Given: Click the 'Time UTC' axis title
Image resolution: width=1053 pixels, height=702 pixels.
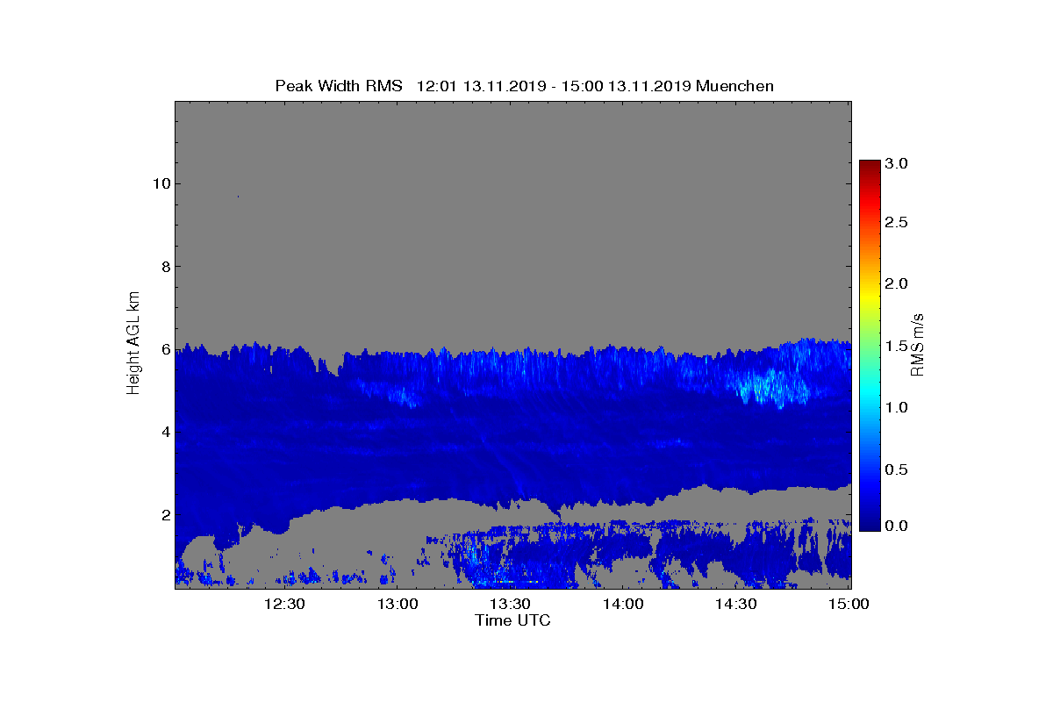Looking at the screenshot, I should click(x=513, y=620).
